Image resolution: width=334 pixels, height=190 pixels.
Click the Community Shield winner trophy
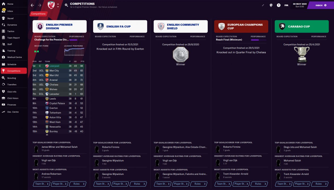coord(181,54)
